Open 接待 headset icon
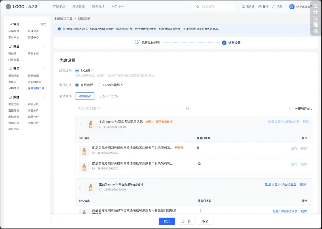This screenshot has width=322, height=229. [x=260, y=7]
